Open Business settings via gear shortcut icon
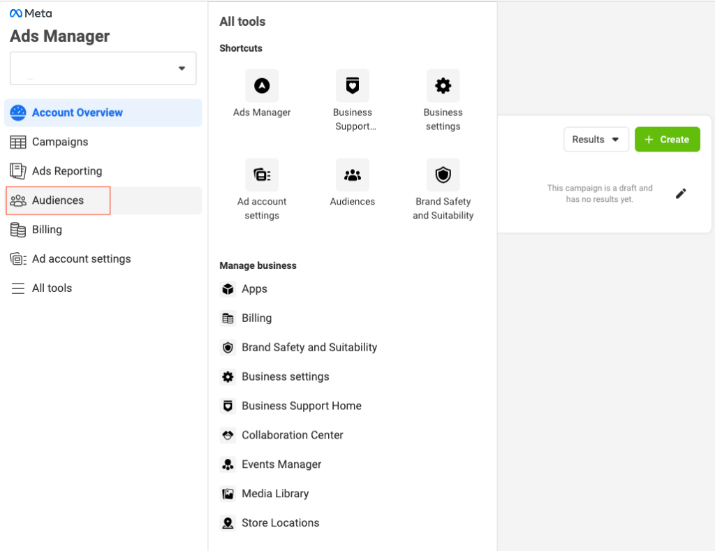This screenshot has width=715, height=551. 443,85
